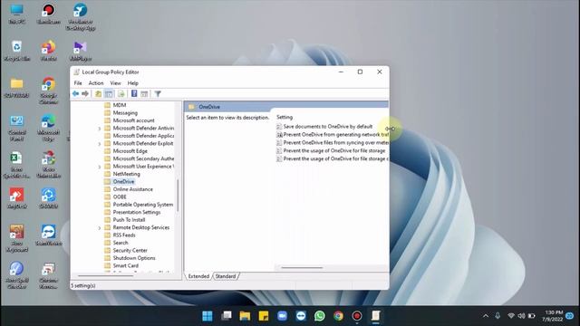
Task: Select 'Prevent OneDrive files from syncing over metered' setting
Action: (x=333, y=143)
